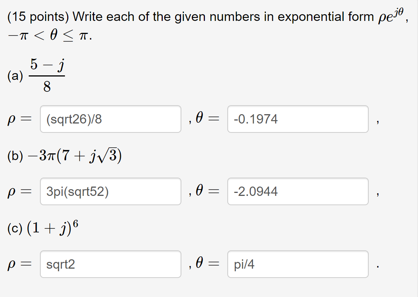Edit the part (b) magnitude answer
The image size is (418, 297).
tap(111, 191)
